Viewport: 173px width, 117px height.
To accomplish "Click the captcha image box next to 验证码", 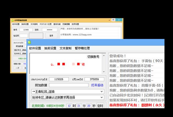I will [x=36, y=36].
